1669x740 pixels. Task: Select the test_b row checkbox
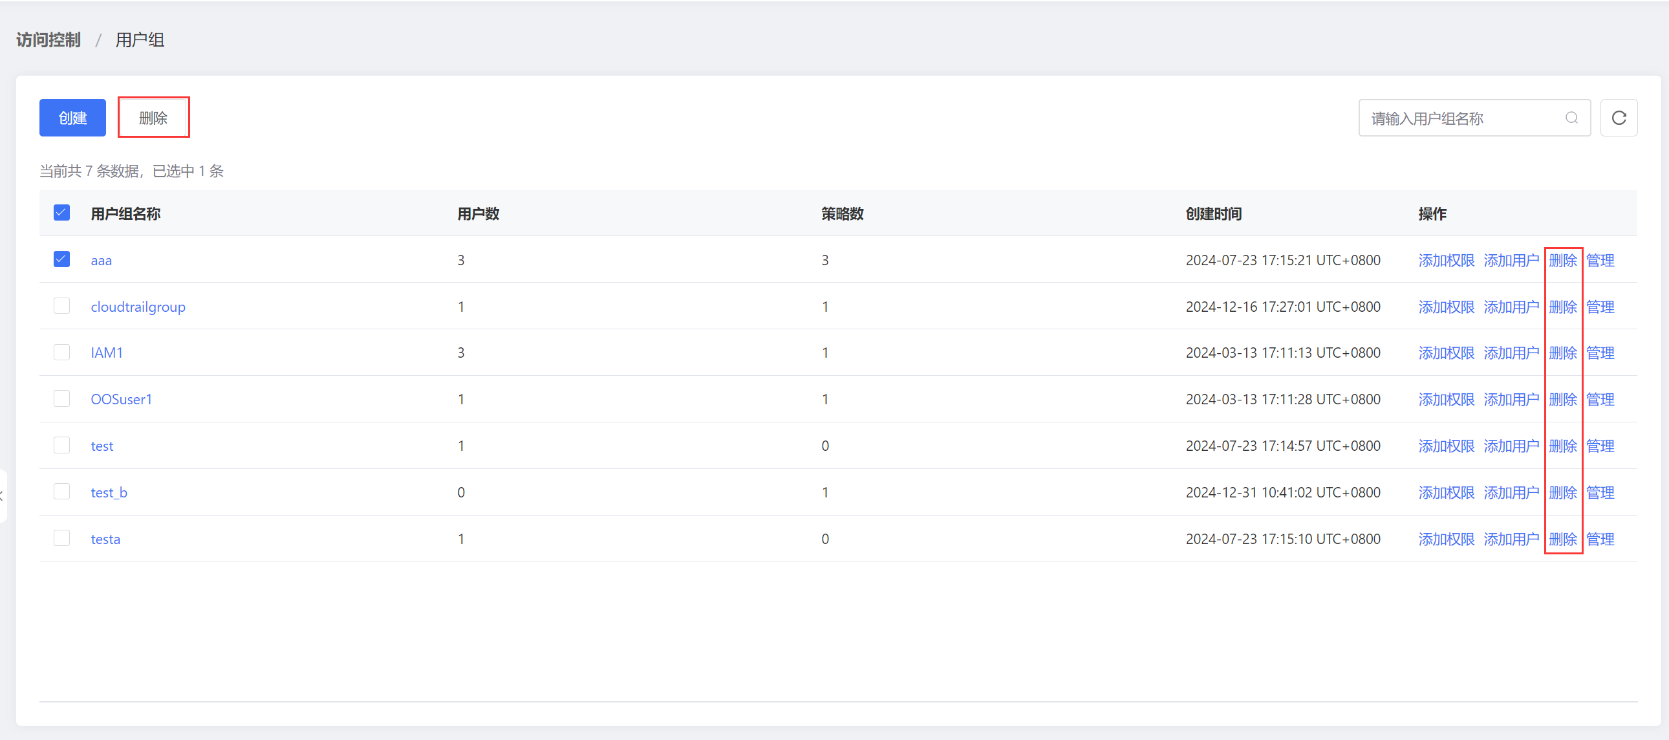tap(61, 492)
